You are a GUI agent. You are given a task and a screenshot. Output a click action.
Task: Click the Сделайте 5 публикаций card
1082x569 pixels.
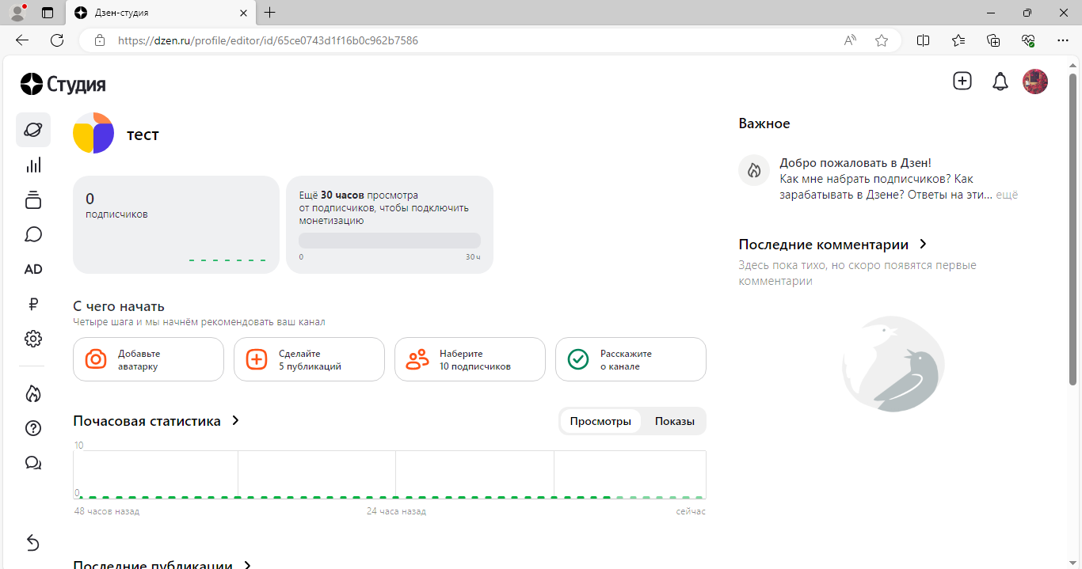tap(309, 359)
